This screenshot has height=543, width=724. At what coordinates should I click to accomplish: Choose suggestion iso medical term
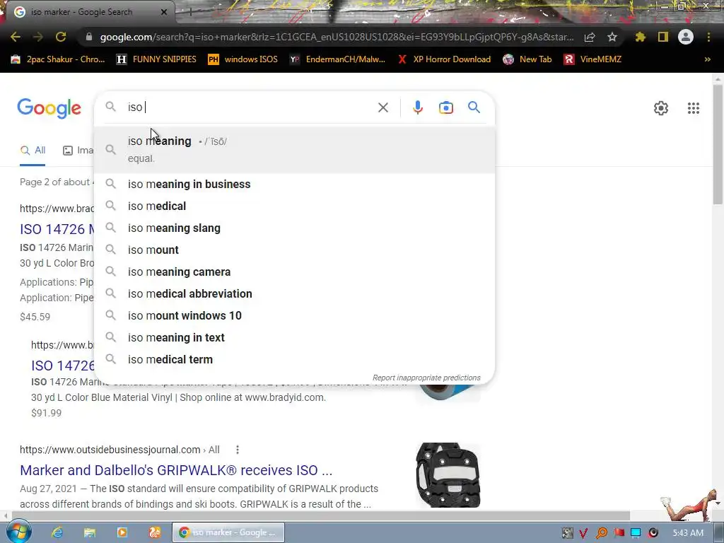pyautogui.click(x=294, y=360)
